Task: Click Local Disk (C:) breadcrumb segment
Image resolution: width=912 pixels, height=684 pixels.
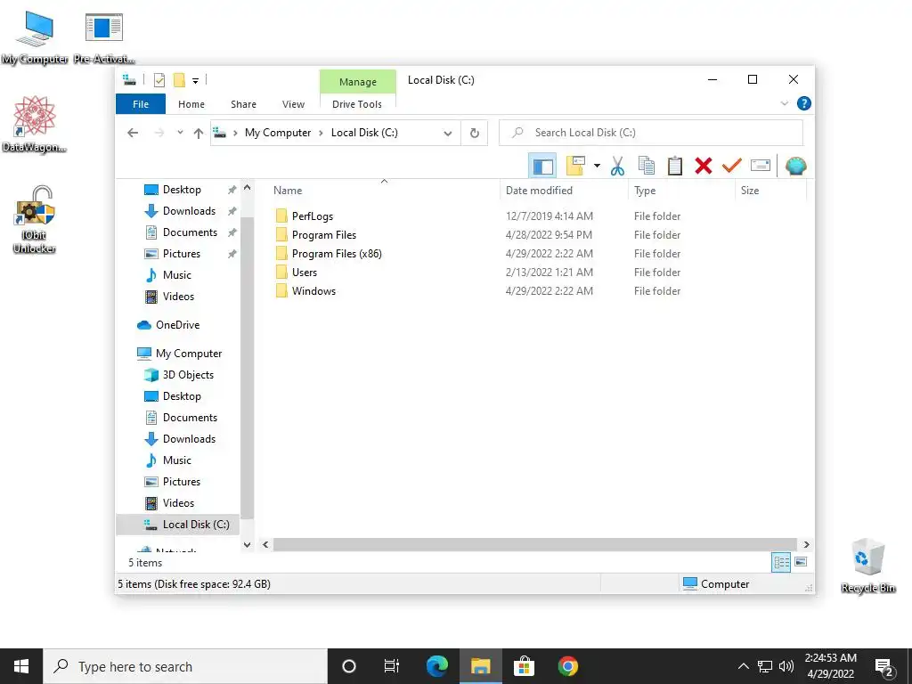Action: (x=364, y=134)
